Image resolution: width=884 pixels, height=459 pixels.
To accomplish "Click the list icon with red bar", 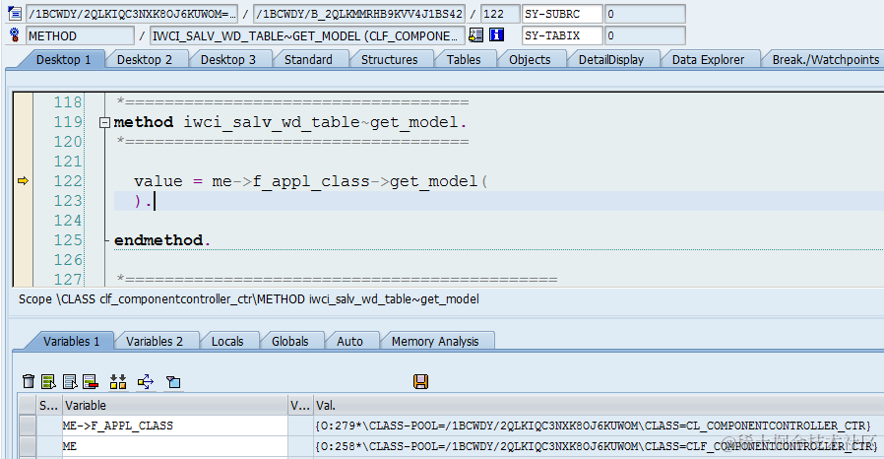I will (x=91, y=382).
